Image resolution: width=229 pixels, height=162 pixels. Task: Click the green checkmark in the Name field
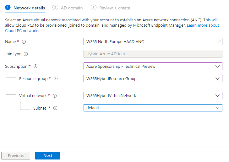point(219,41)
